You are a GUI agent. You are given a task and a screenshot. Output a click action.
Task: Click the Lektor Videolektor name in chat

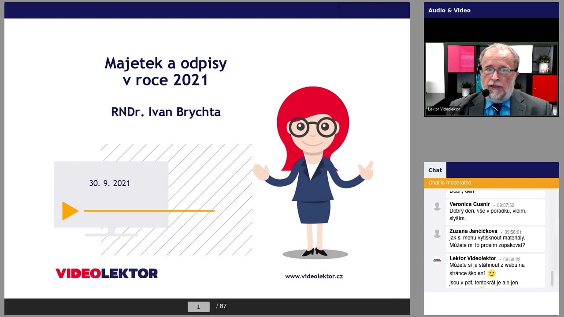(473, 258)
